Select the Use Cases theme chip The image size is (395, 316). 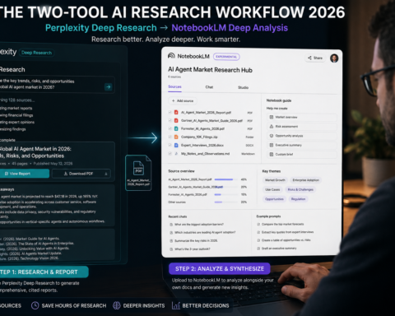(x=272, y=189)
